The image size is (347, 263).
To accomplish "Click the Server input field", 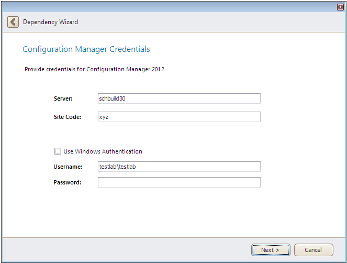I will [179, 98].
